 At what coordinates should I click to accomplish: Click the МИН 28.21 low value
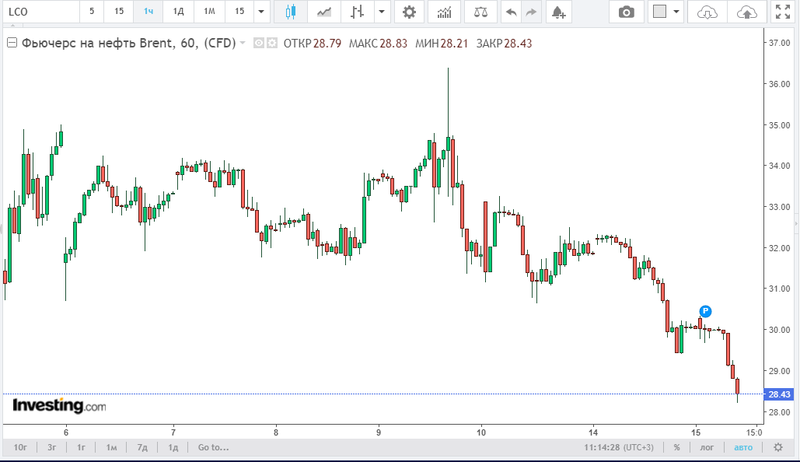[x=442, y=44]
